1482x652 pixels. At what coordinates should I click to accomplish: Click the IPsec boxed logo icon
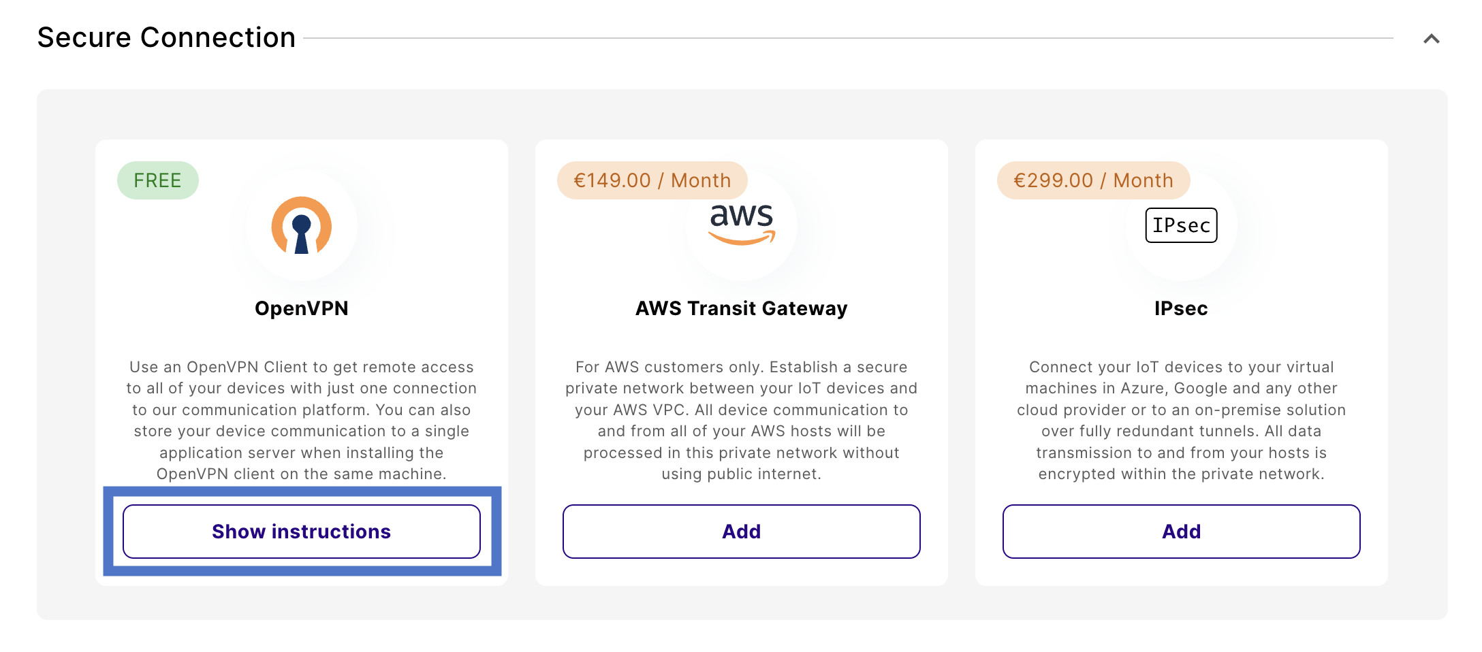[x=1181, y=225]
